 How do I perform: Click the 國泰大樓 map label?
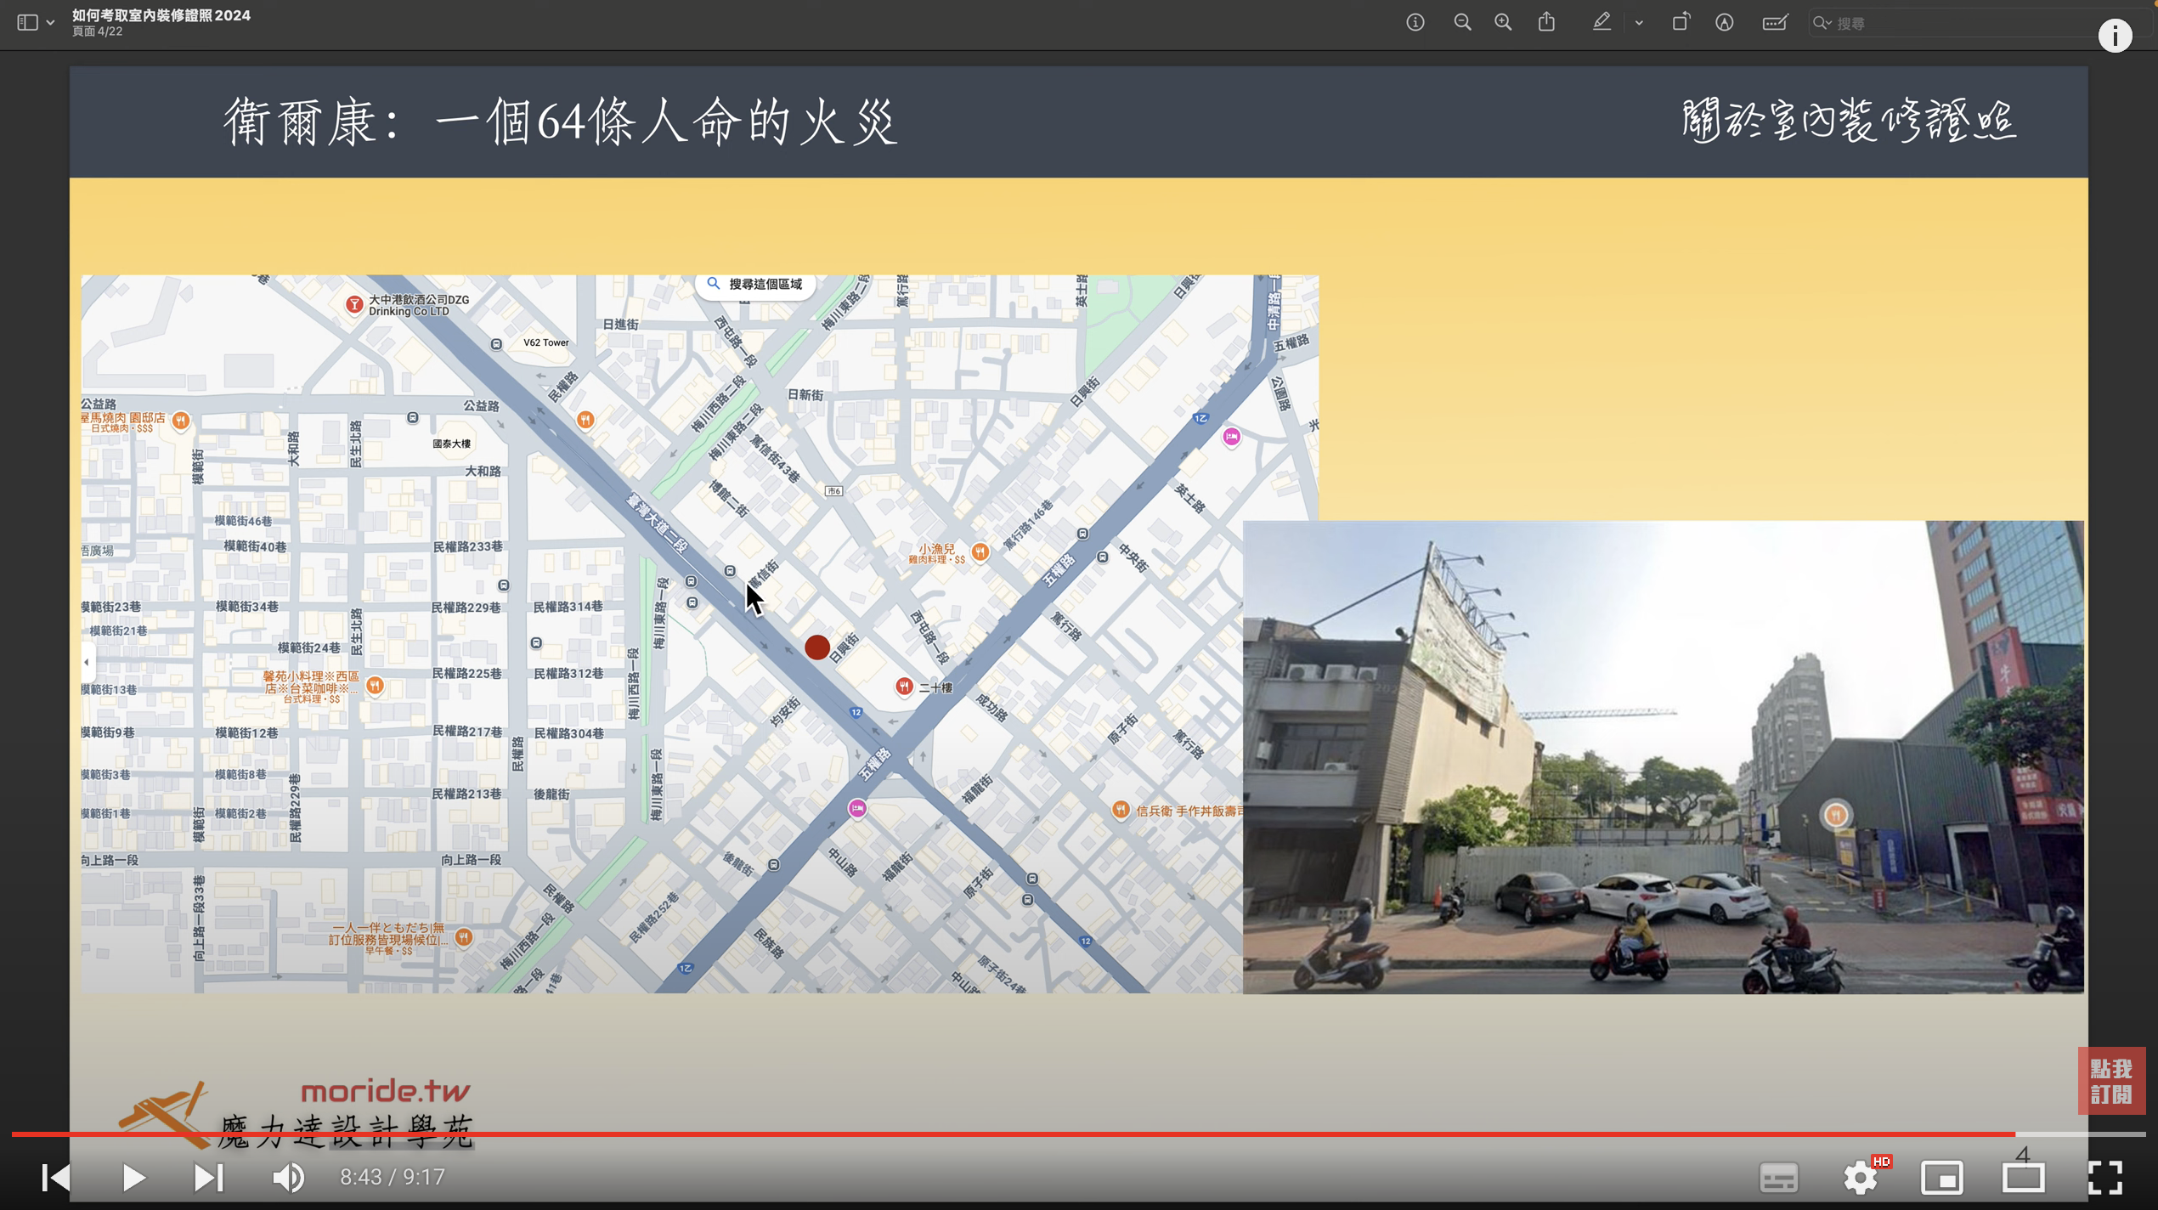point(451,444)
